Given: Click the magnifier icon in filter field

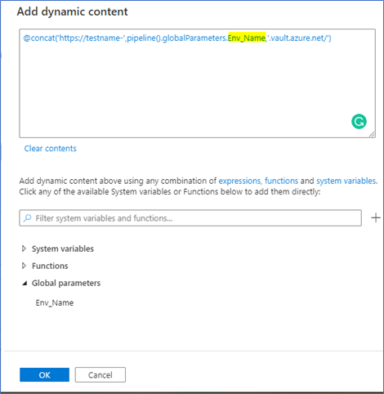Looking at the screenshot, I should pos(27,218).
